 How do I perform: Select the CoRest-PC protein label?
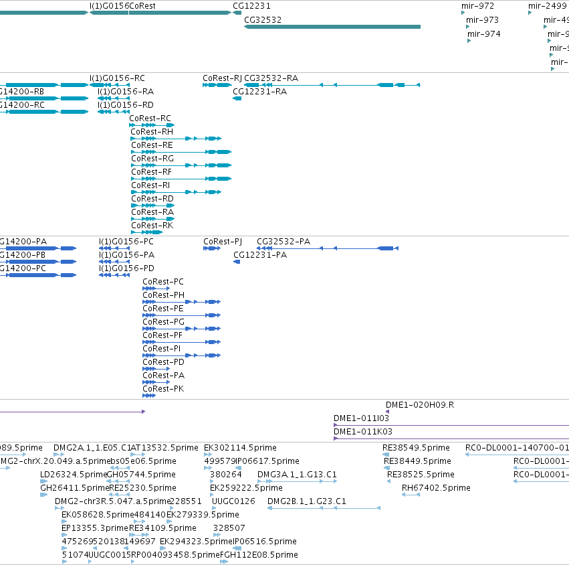(163, 282)
